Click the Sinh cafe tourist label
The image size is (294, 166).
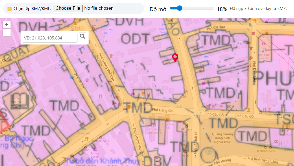(x=263, y=56)
